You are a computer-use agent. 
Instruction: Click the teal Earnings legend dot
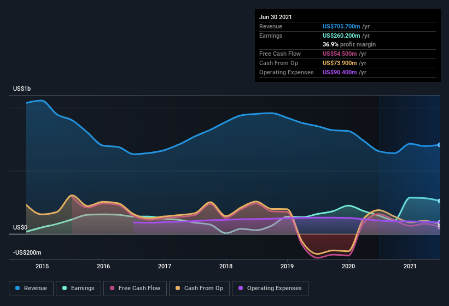(65, 288)
